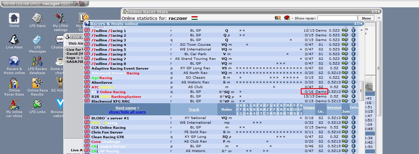Screen dimensions: 419x154
Task: Click AS Grand Touring Rev track cell
Action: pos(195,59)
